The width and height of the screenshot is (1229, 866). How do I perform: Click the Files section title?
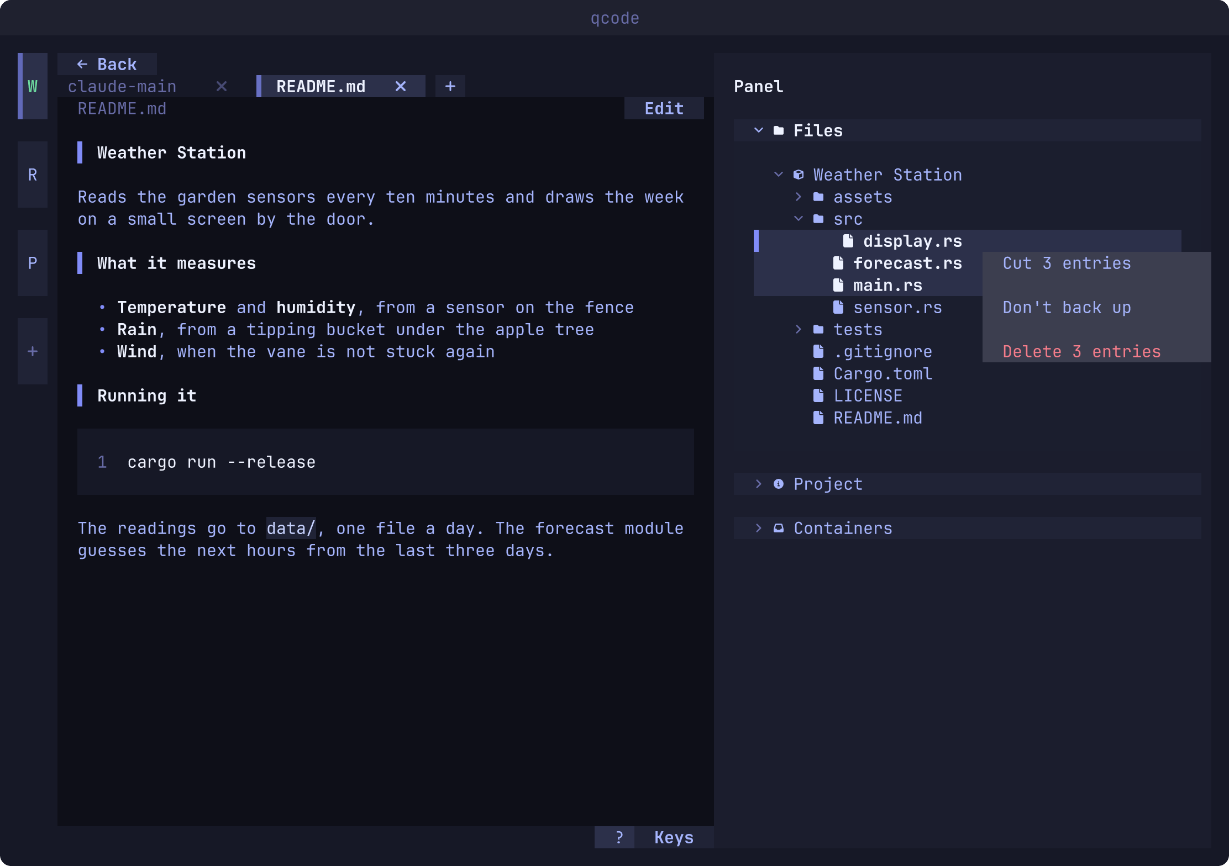click(818, 130)
